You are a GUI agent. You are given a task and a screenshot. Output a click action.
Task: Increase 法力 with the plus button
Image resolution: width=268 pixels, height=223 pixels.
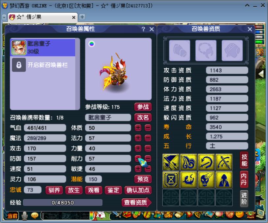[138, 138]
